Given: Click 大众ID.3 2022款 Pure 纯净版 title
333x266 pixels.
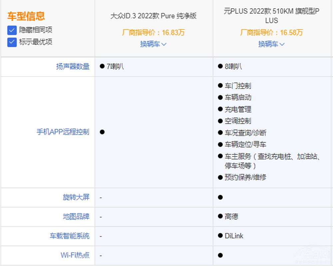Looking at the screenshot, I should click(154, 16).
